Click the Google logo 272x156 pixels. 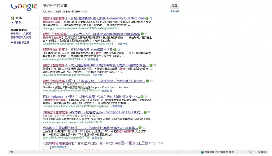tap(24, 7)
